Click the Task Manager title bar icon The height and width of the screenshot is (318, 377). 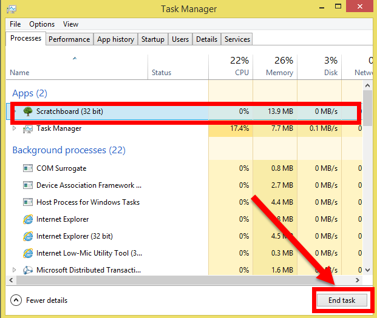click(12, 9)
